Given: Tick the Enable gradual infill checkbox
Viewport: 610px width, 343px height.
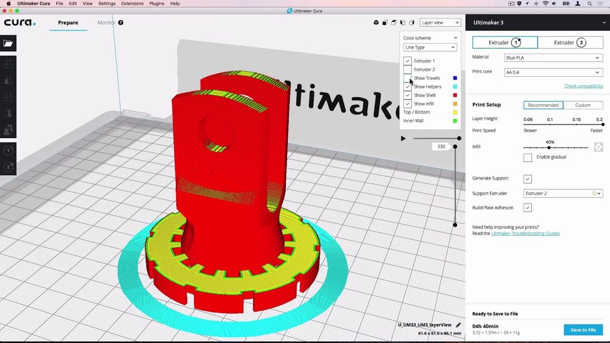Looking at the screenshot, I should (x=527, y=157).
